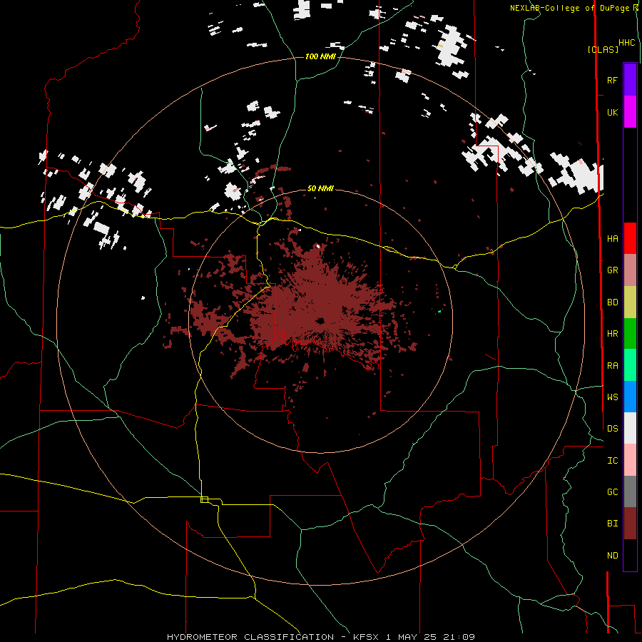This screenshot has height=642, width=642.
Task: Click the 'UK' legend label text
Action: click(x=612, y=113)
